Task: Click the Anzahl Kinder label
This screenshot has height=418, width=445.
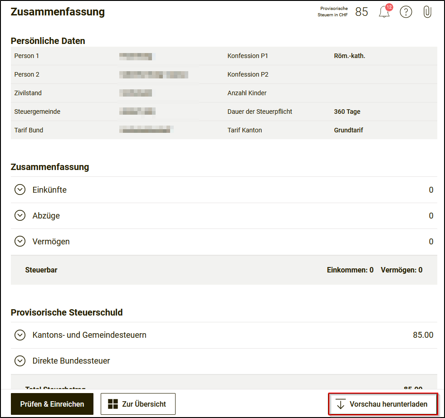Action: [x=247, y=93]
